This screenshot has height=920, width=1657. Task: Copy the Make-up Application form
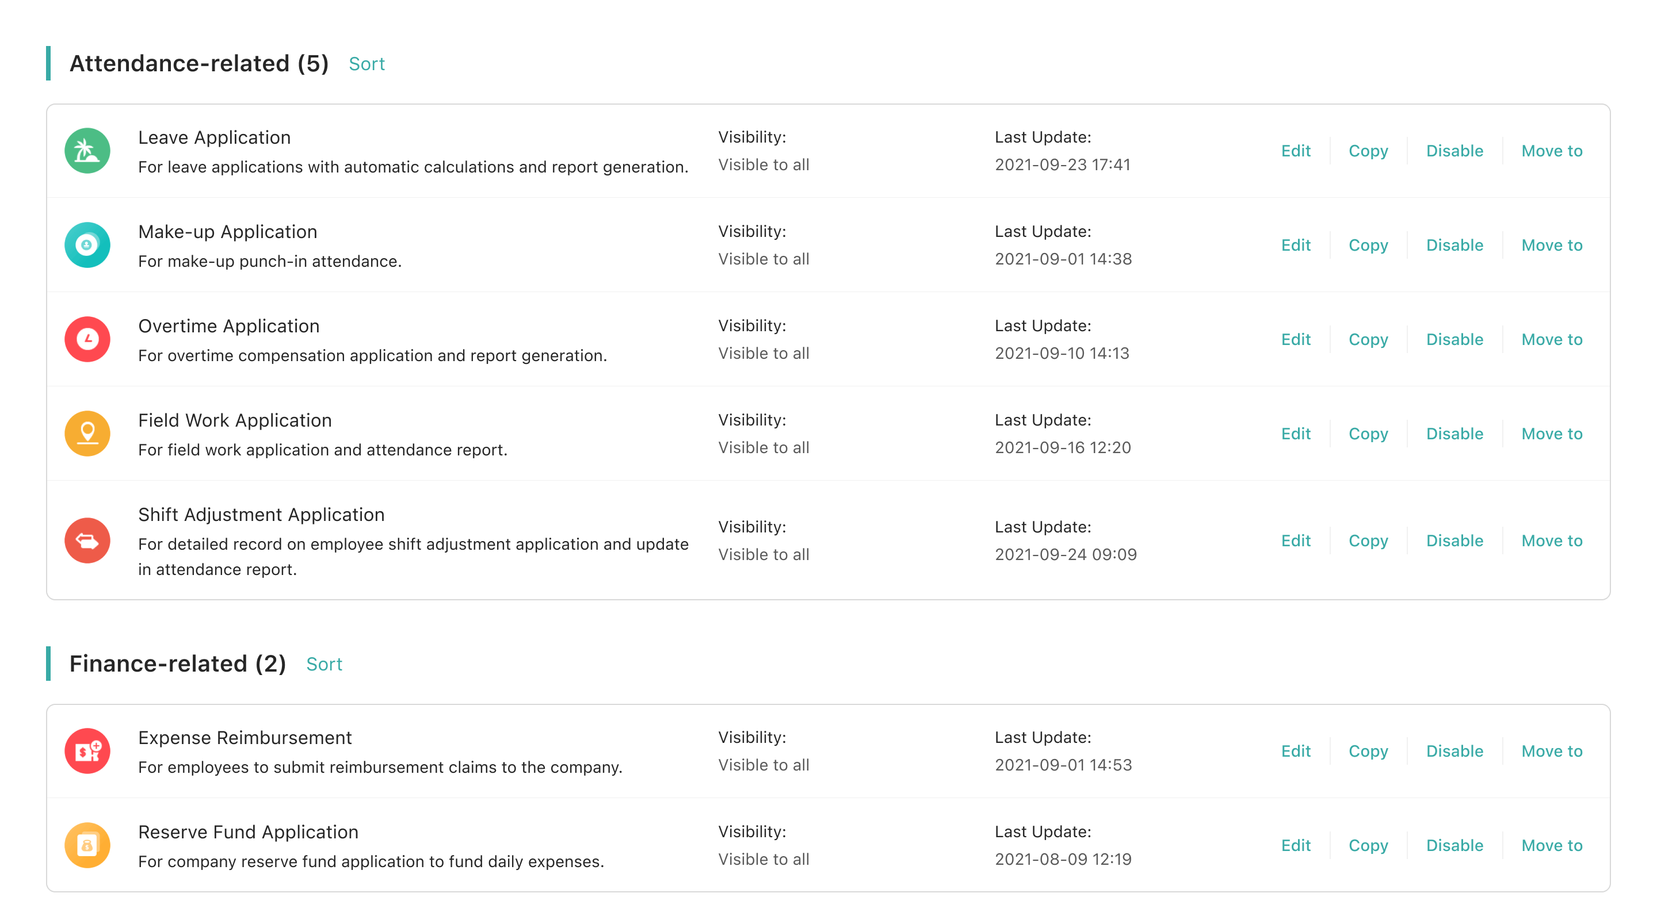1368,246
